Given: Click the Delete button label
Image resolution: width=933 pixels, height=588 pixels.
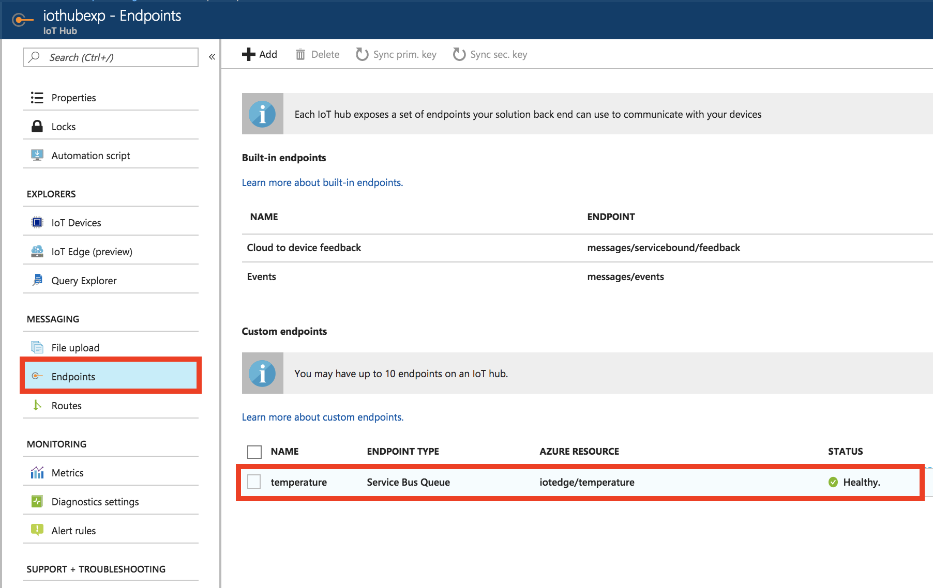Looking at the screenshot, I should point(325,54).
